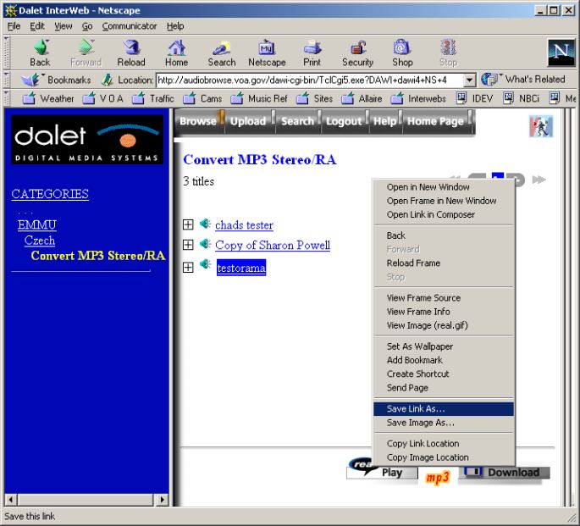The image size is (580, 526).
Task: Expand the chads tester title
Action: click(x=188, y=224)
